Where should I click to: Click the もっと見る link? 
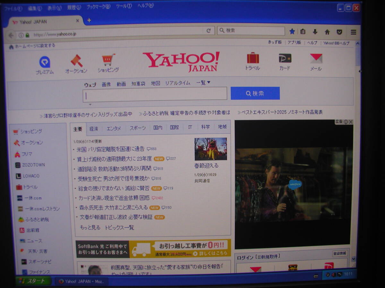tap(90, 228)
